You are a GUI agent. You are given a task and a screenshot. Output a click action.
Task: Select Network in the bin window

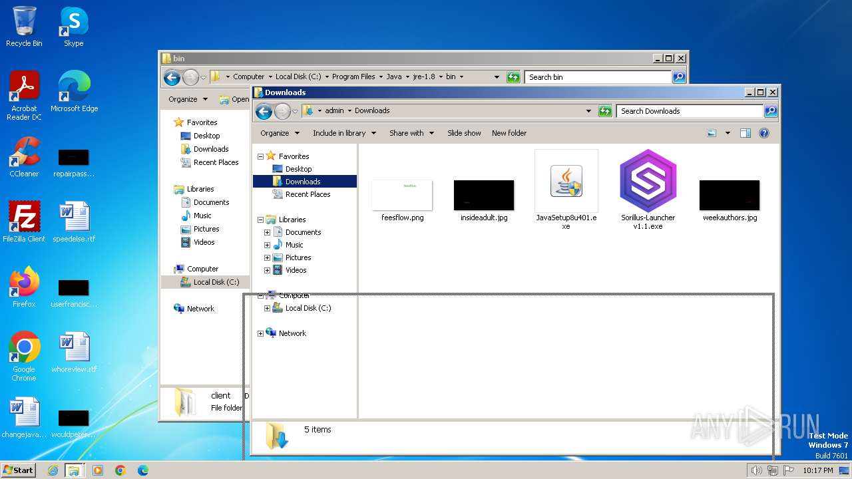pos(200,309)
